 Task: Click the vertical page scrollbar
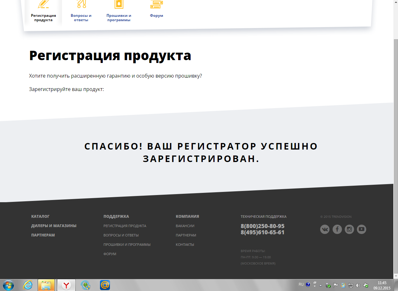396,156
